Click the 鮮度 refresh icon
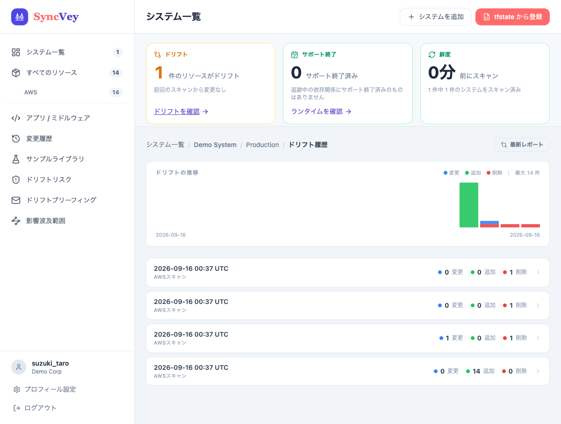 pyautogui.click(x=432, y=55)
